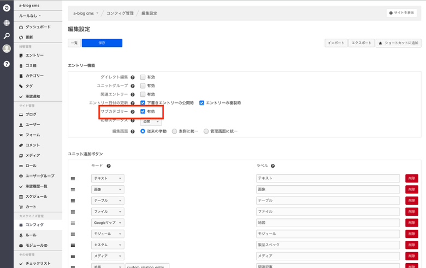
Task: Click the blue 保存 button
Action: pyautogui.click(x=102, y=43)
